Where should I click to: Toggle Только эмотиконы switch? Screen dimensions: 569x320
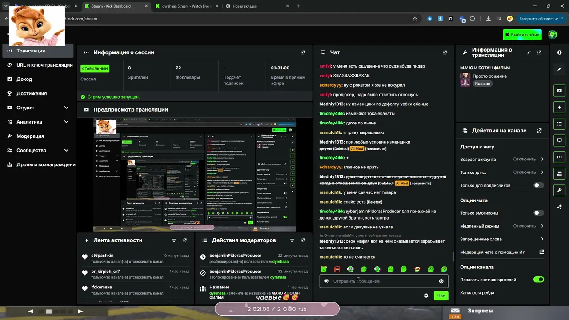click(538, 213)
